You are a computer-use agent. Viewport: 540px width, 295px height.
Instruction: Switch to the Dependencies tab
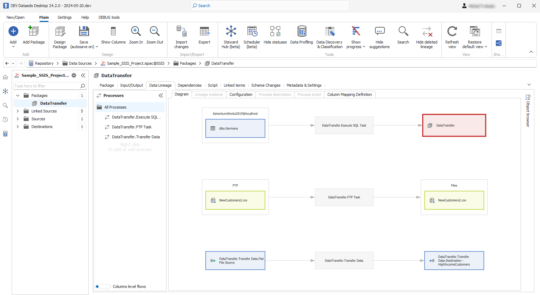[x=189, y=85]
